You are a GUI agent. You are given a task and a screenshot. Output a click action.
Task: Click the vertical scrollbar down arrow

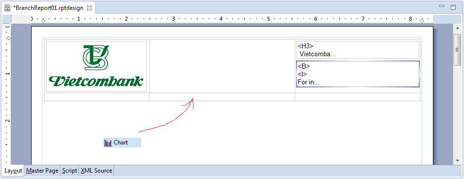pyautogui.click(x=457, y=161)
